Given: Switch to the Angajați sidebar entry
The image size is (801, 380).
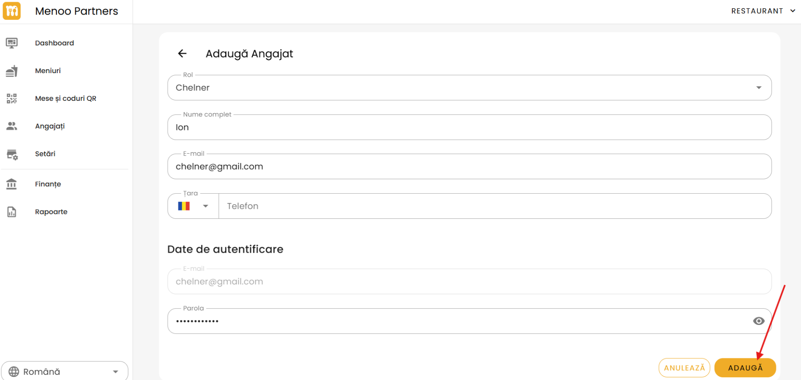Looking at the screenshot, I should point(50,126).
